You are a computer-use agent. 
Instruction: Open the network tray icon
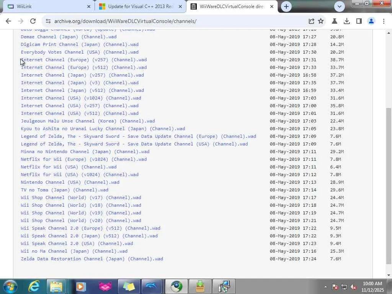pos(344,287)
